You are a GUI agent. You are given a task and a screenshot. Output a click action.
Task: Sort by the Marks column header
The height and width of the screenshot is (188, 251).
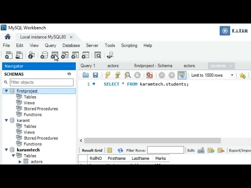(x=160, y=158)
